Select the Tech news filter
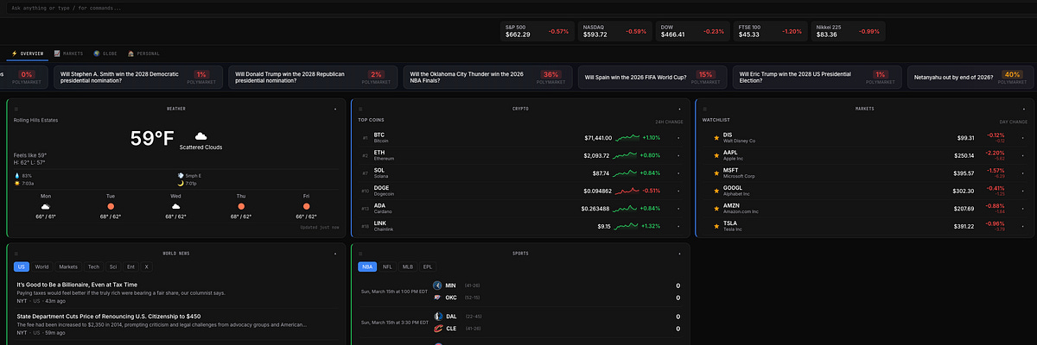The image size is (1037, 345). point(93,267)
